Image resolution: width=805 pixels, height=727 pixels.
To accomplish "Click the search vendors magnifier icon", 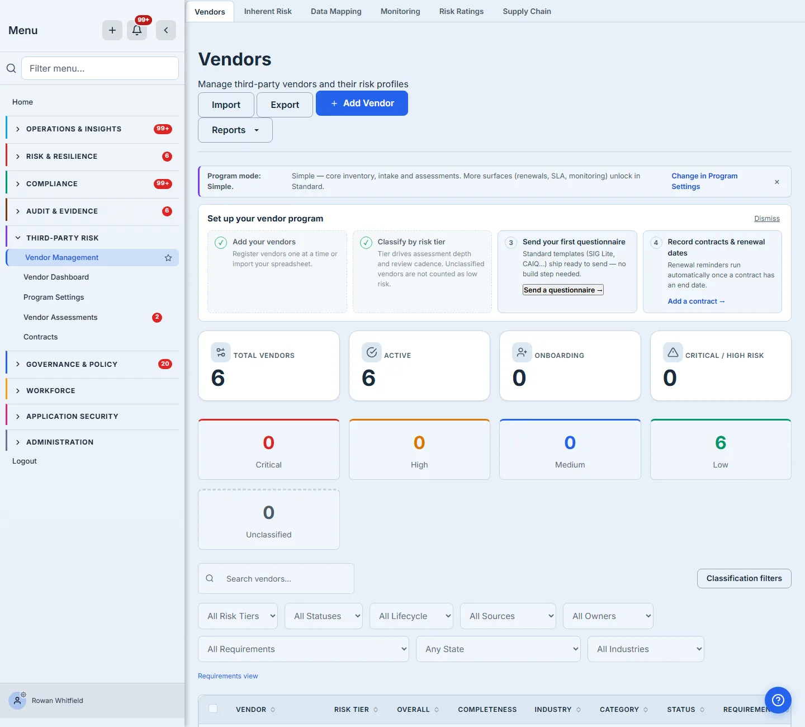I will (x=210, y=578).
